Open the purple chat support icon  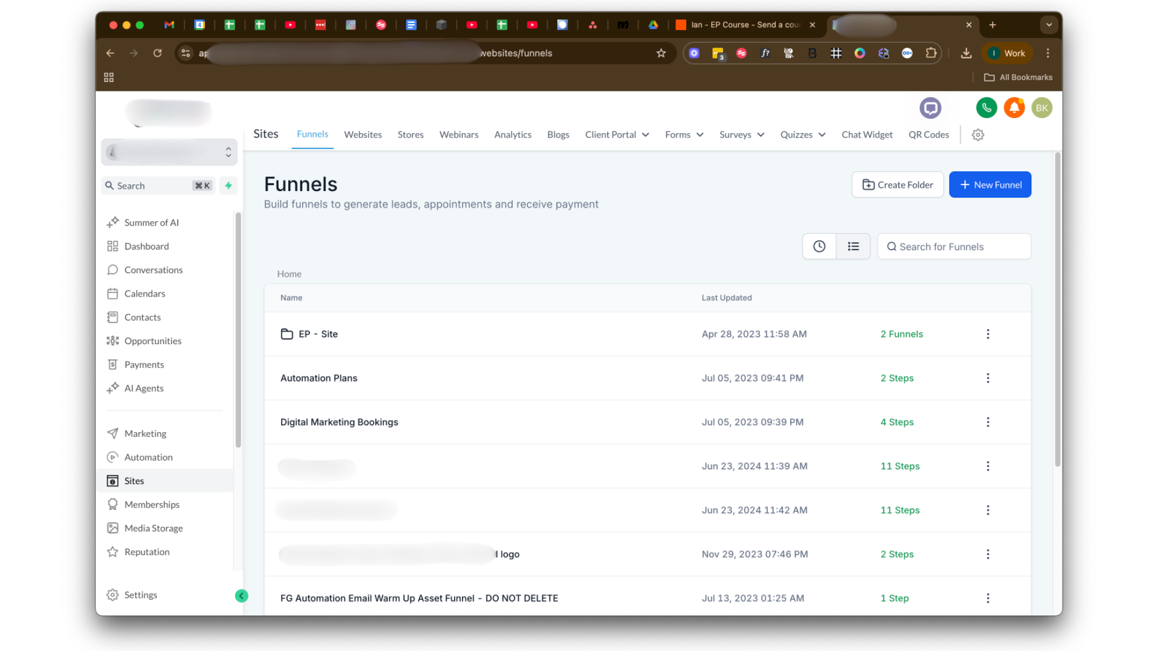click(930, 108)
